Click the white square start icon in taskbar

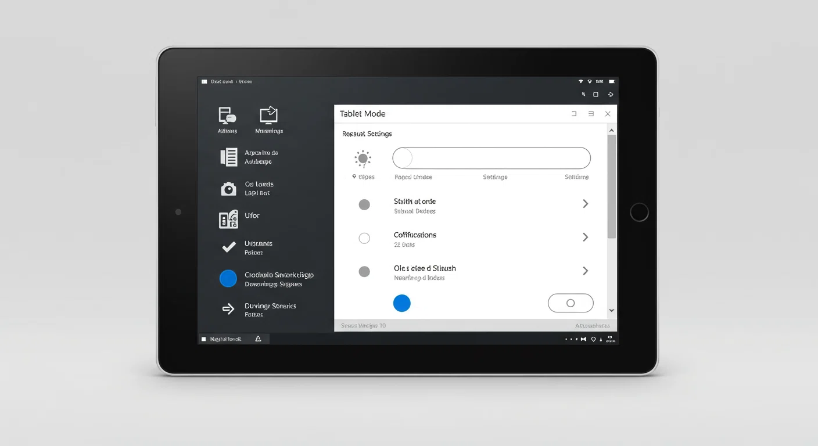coord(203,339)
